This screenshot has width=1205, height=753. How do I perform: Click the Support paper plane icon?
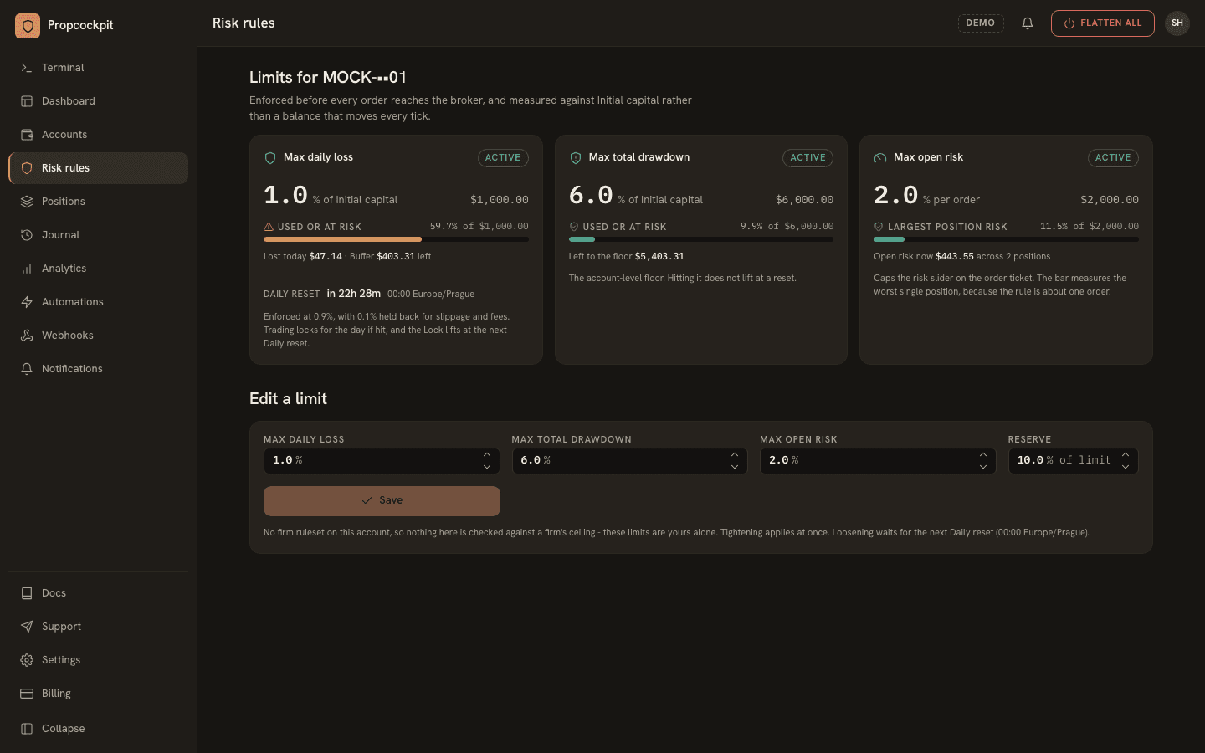[x=27, y=627]
